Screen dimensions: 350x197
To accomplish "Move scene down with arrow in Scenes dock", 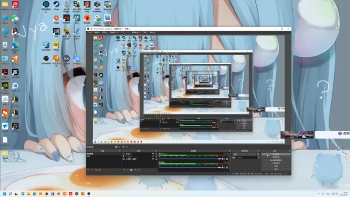I will point(100,170).
